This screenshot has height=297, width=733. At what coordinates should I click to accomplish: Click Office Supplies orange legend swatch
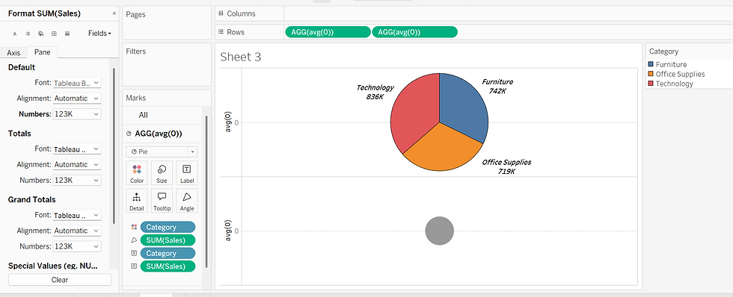[651, 74]
